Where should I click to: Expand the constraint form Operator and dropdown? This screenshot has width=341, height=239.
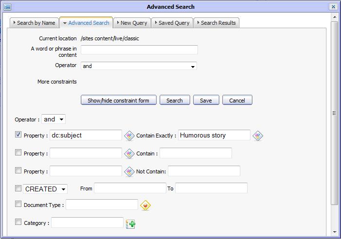tap(54, 119)
